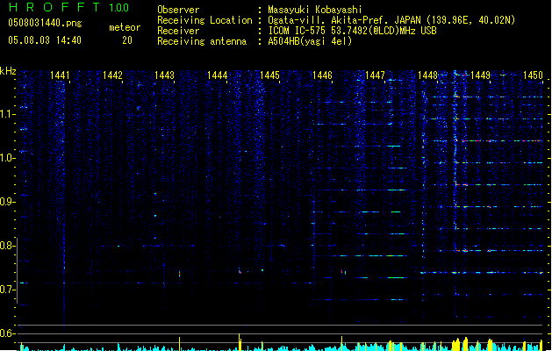The height and width of the screenshot is (351, 552).
Task: Click the Observer label
Action: pyautogui.click(x=178, y=10)
